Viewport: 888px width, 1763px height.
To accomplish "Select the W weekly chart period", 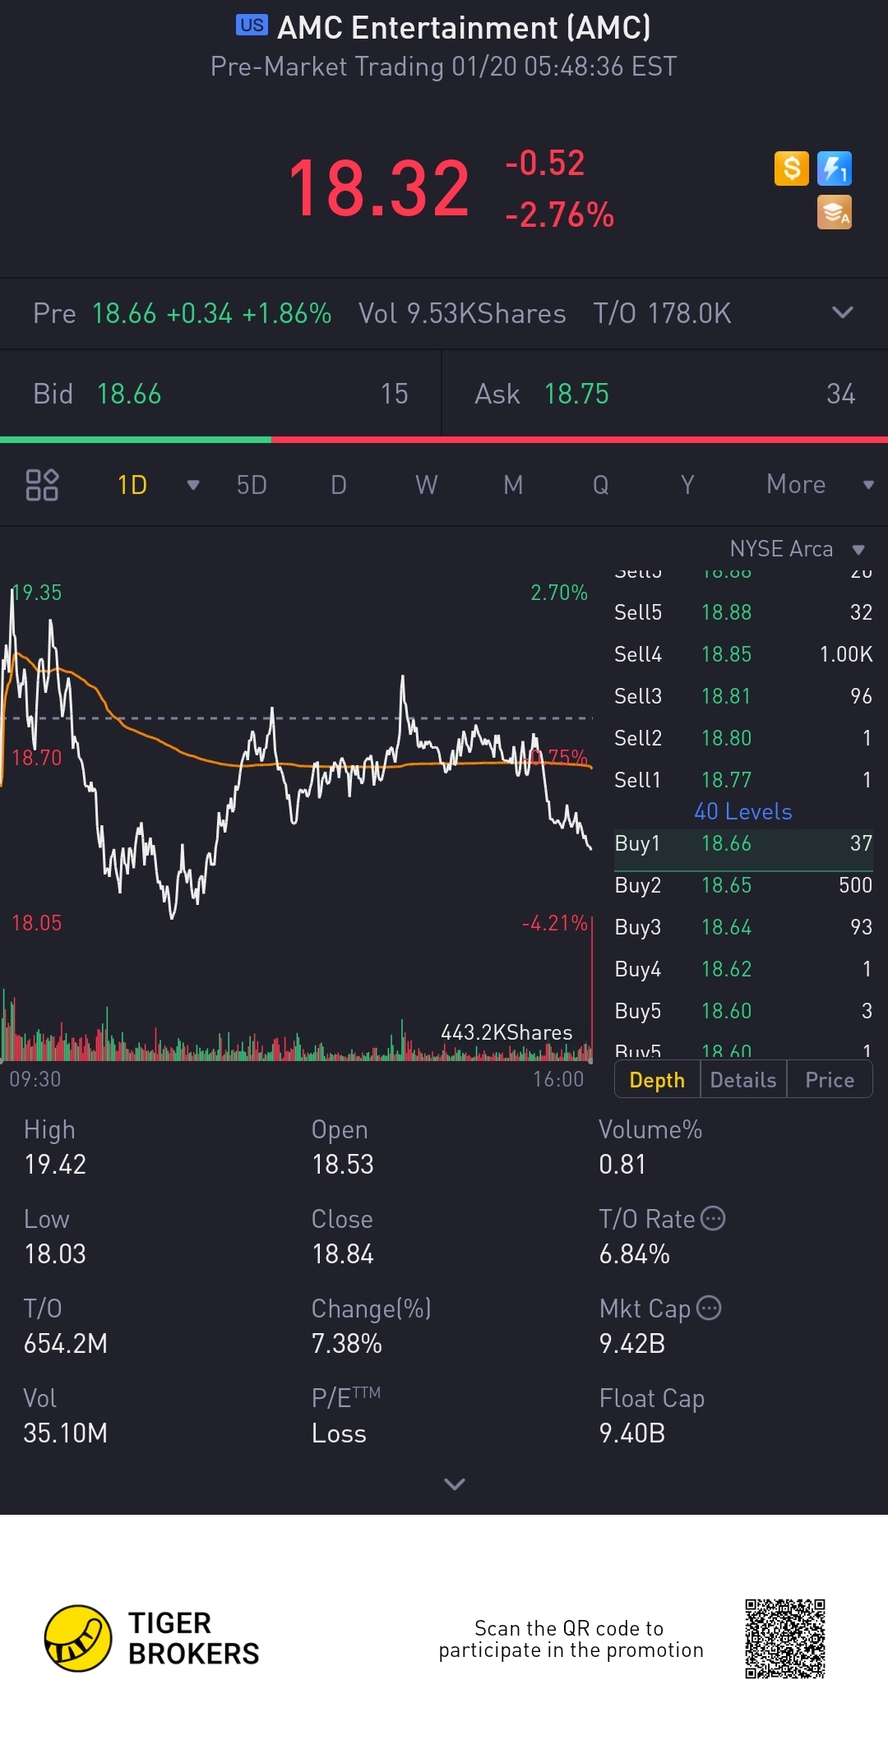I will [x=426, y=485].
